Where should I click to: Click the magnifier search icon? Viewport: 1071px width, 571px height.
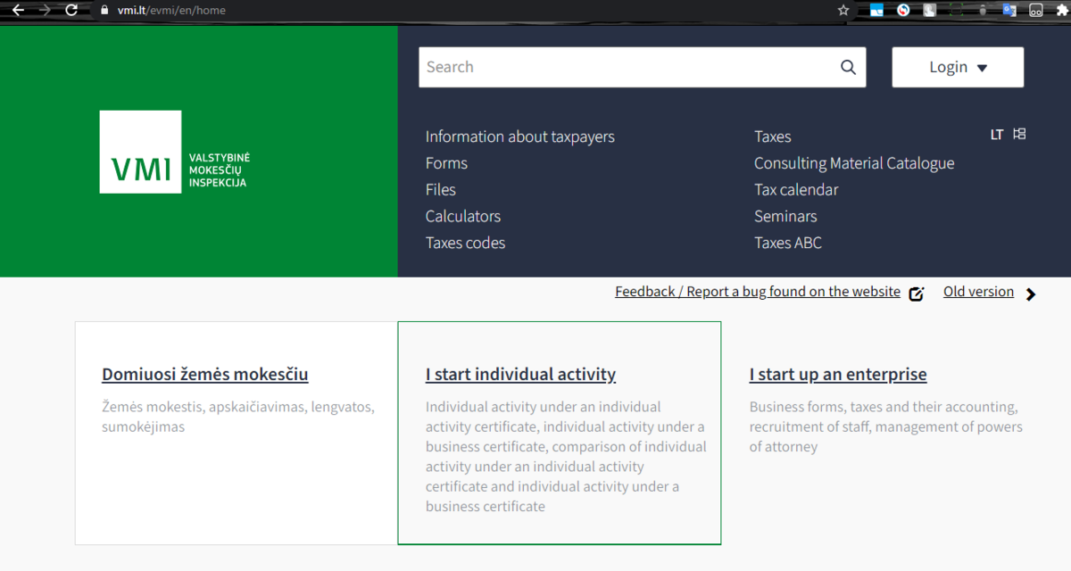tap(848, 67)
